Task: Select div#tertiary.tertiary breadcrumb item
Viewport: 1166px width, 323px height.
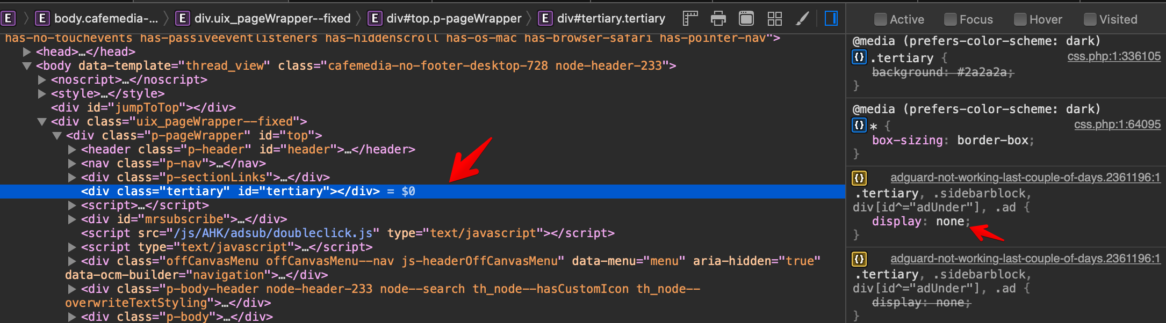Action: 611,19
